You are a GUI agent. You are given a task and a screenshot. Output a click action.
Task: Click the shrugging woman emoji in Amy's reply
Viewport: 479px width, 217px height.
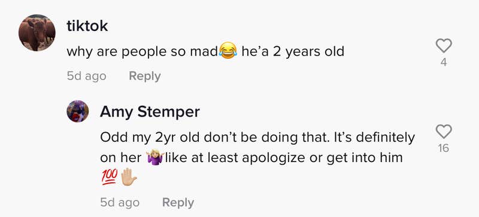(x=154, y=158)
